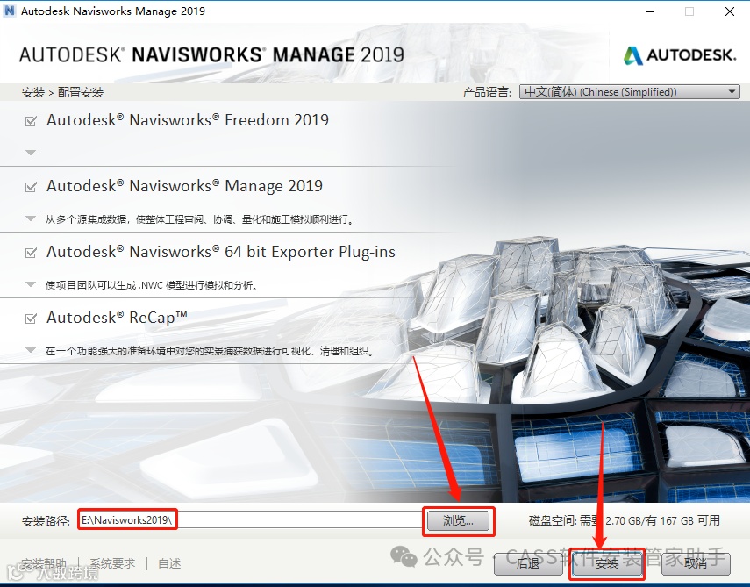
Task: Toggle the 64 bit Exporter Plug-ins checkbox
Action: coord(31,253)
